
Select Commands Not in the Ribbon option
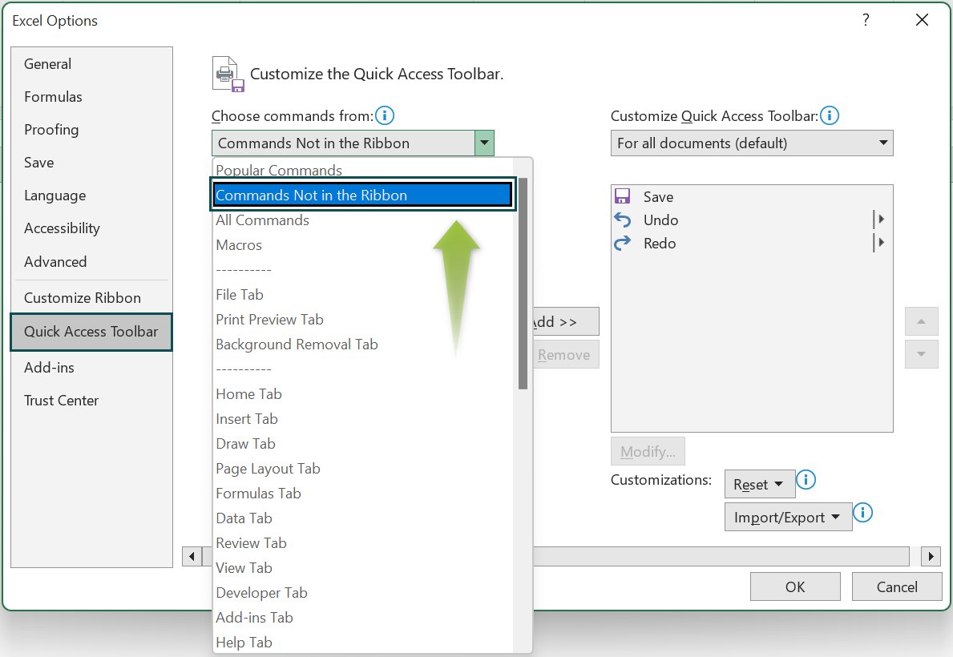363,195
